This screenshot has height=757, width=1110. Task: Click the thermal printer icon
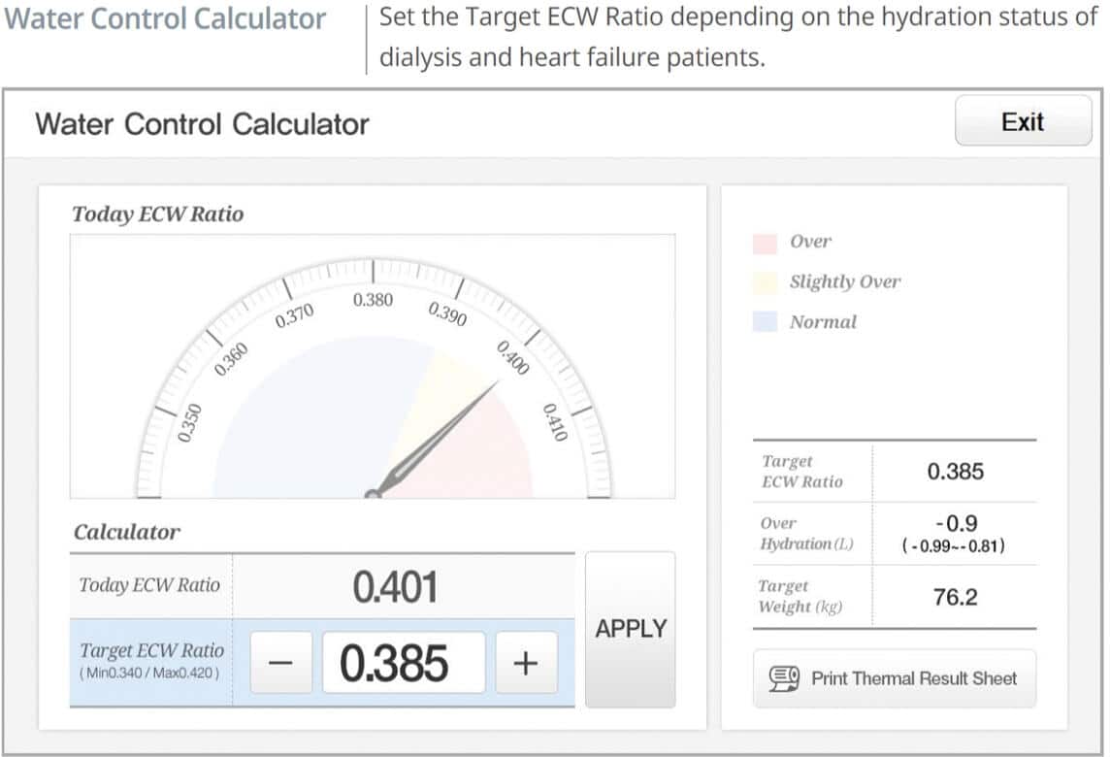click(x=784, y=678)
